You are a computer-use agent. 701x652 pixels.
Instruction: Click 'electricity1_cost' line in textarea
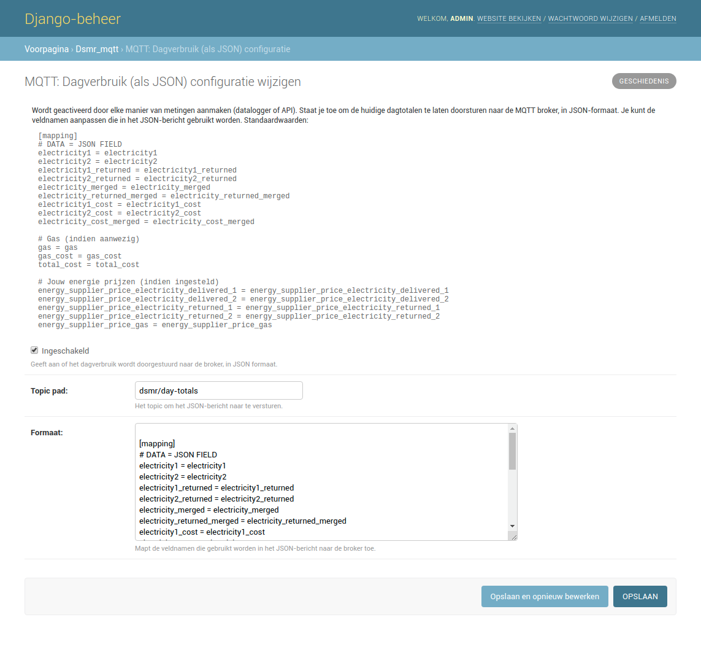pos(202,532)
